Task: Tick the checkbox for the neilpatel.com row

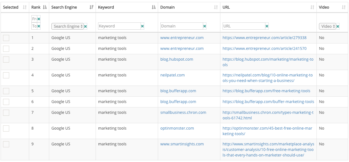Action: (x=6, y=75)
